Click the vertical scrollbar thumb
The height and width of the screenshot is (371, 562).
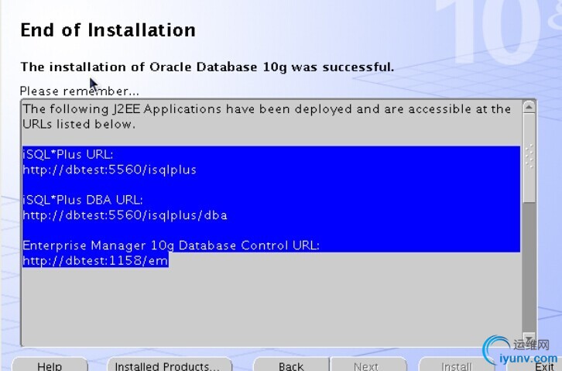(529, 158)
